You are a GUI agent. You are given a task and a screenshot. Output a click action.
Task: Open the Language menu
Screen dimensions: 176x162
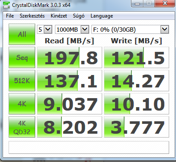click(102, 16)
